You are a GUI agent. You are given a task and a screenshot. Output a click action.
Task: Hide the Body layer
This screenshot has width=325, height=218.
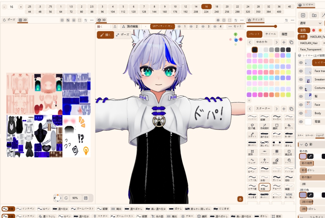click(x=301, y=113)
